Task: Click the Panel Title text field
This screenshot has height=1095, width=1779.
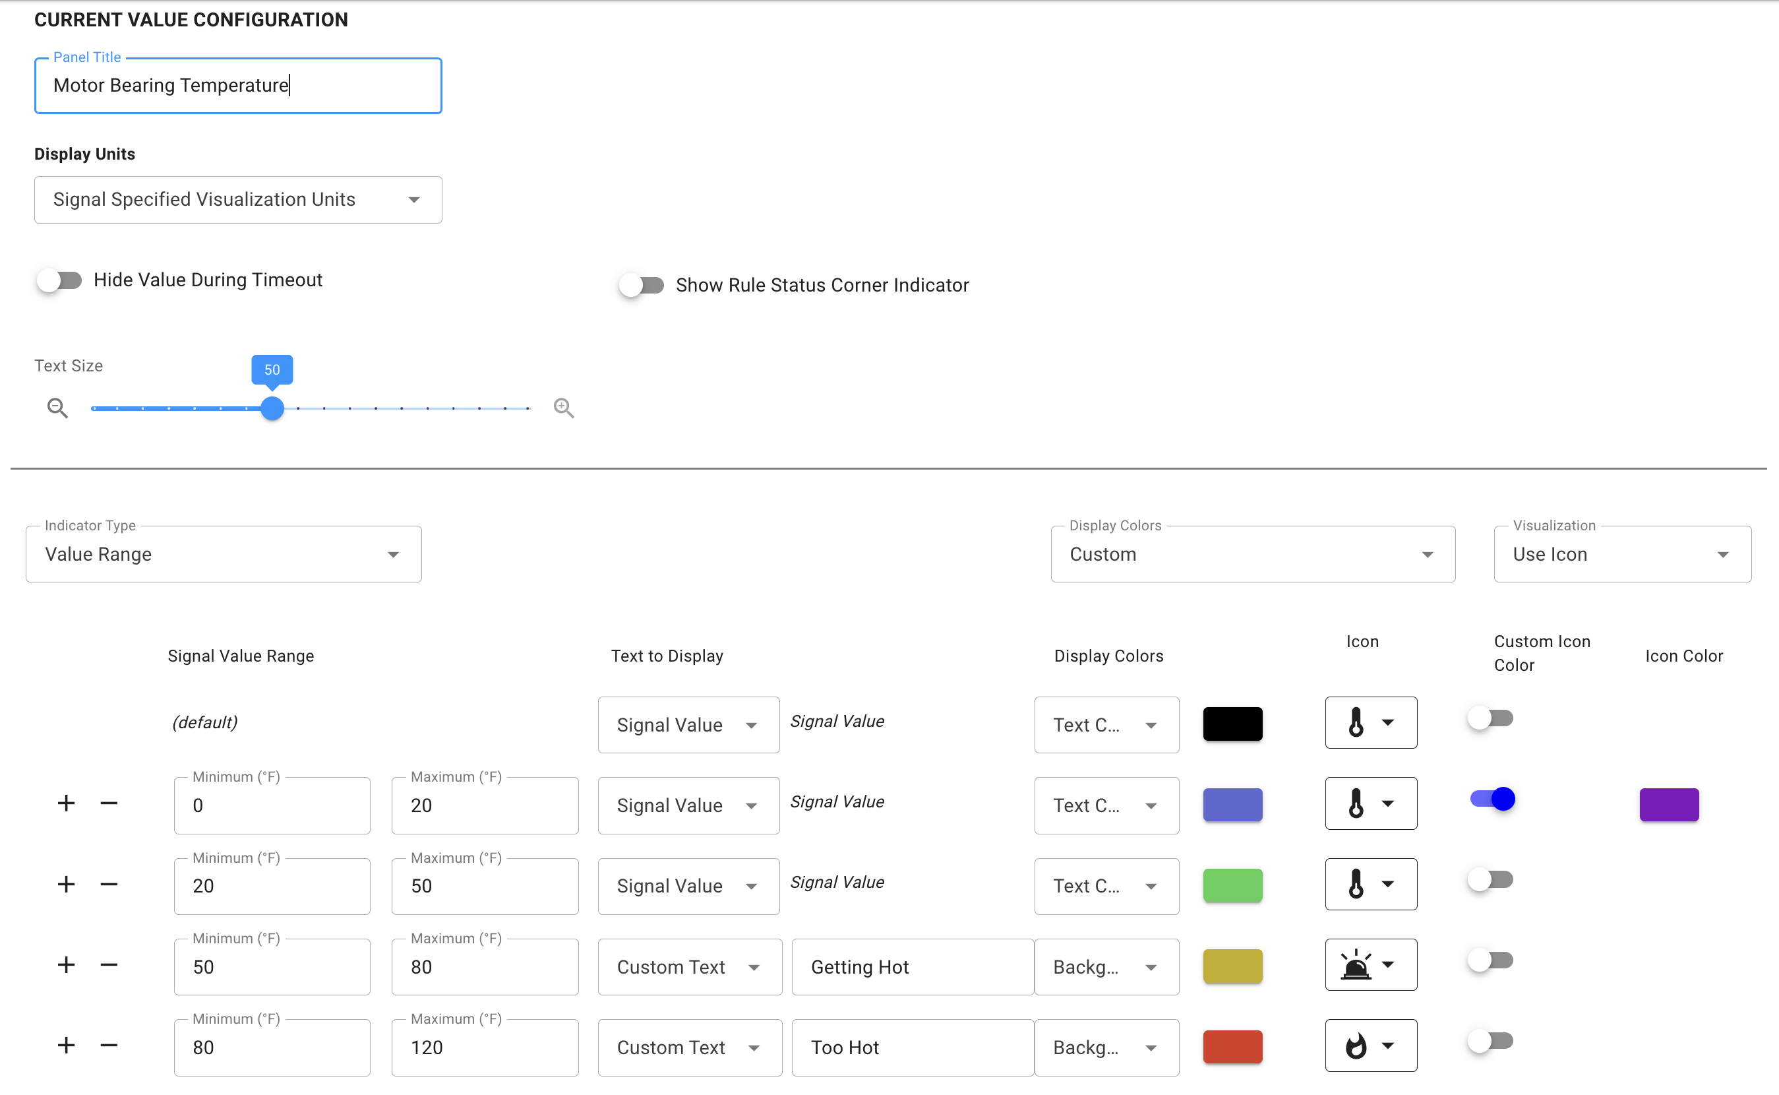Action: click(237, 86)
